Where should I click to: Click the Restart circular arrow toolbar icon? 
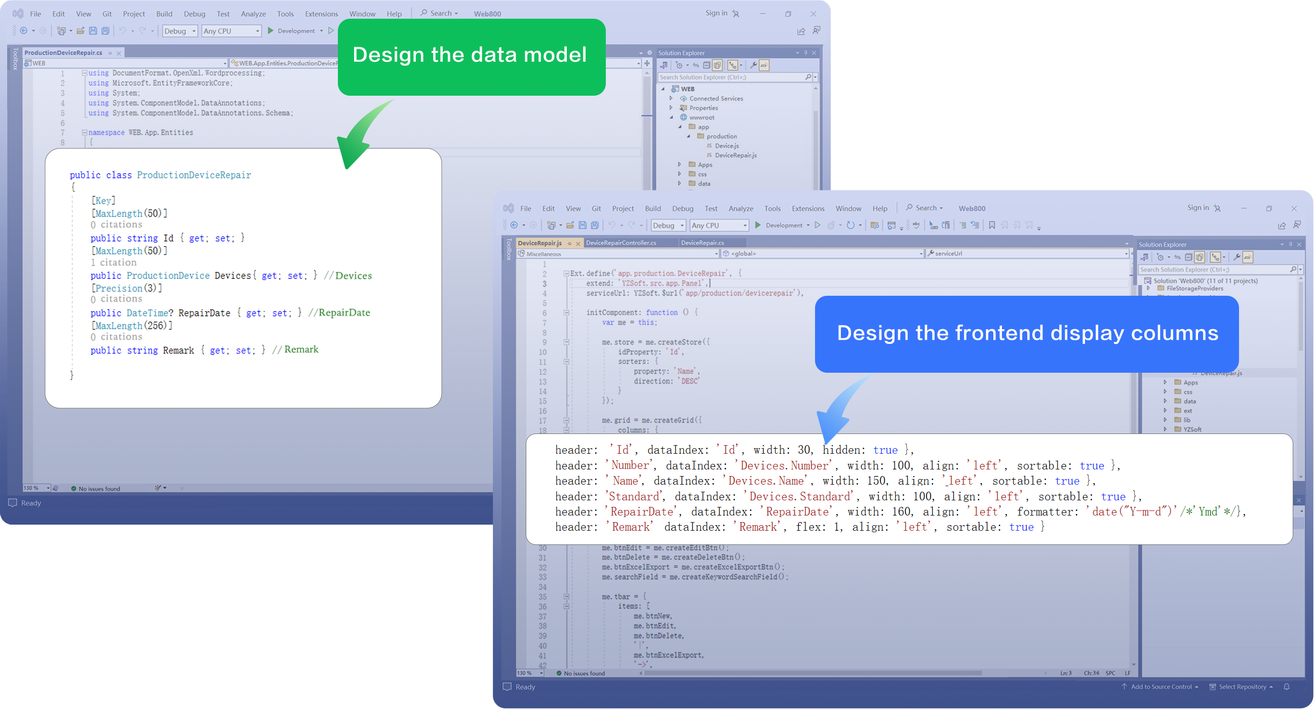850,225
